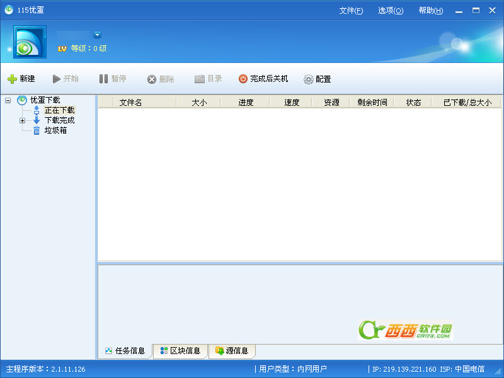Maximize the 115优蛋 window
The image size is (504, 378).
click(x=476, y=11)
